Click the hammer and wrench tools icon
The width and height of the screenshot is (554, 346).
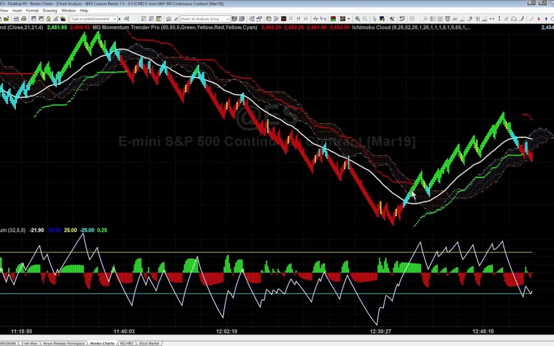coord(392,19)
